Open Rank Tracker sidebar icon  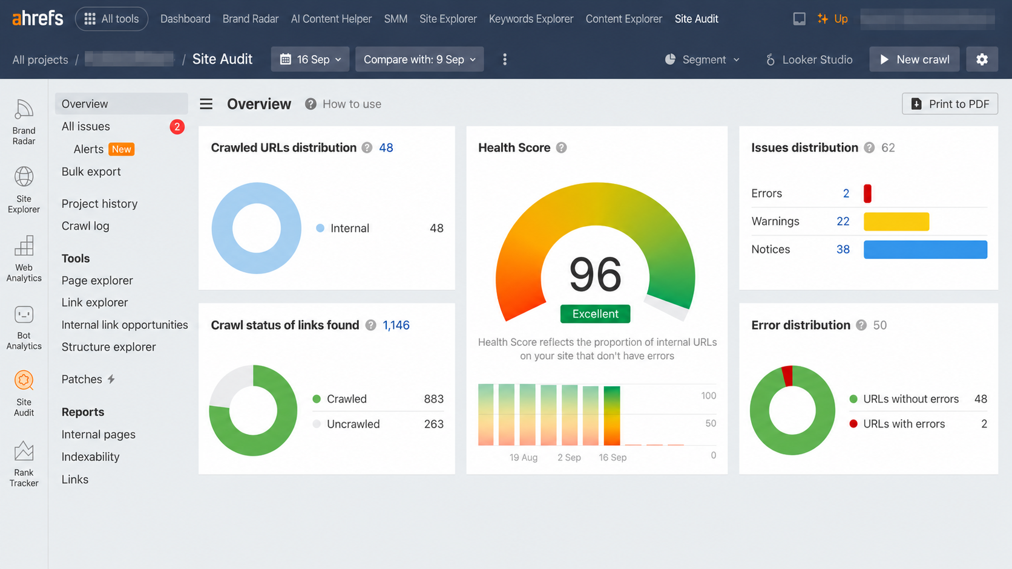point(24,464)
